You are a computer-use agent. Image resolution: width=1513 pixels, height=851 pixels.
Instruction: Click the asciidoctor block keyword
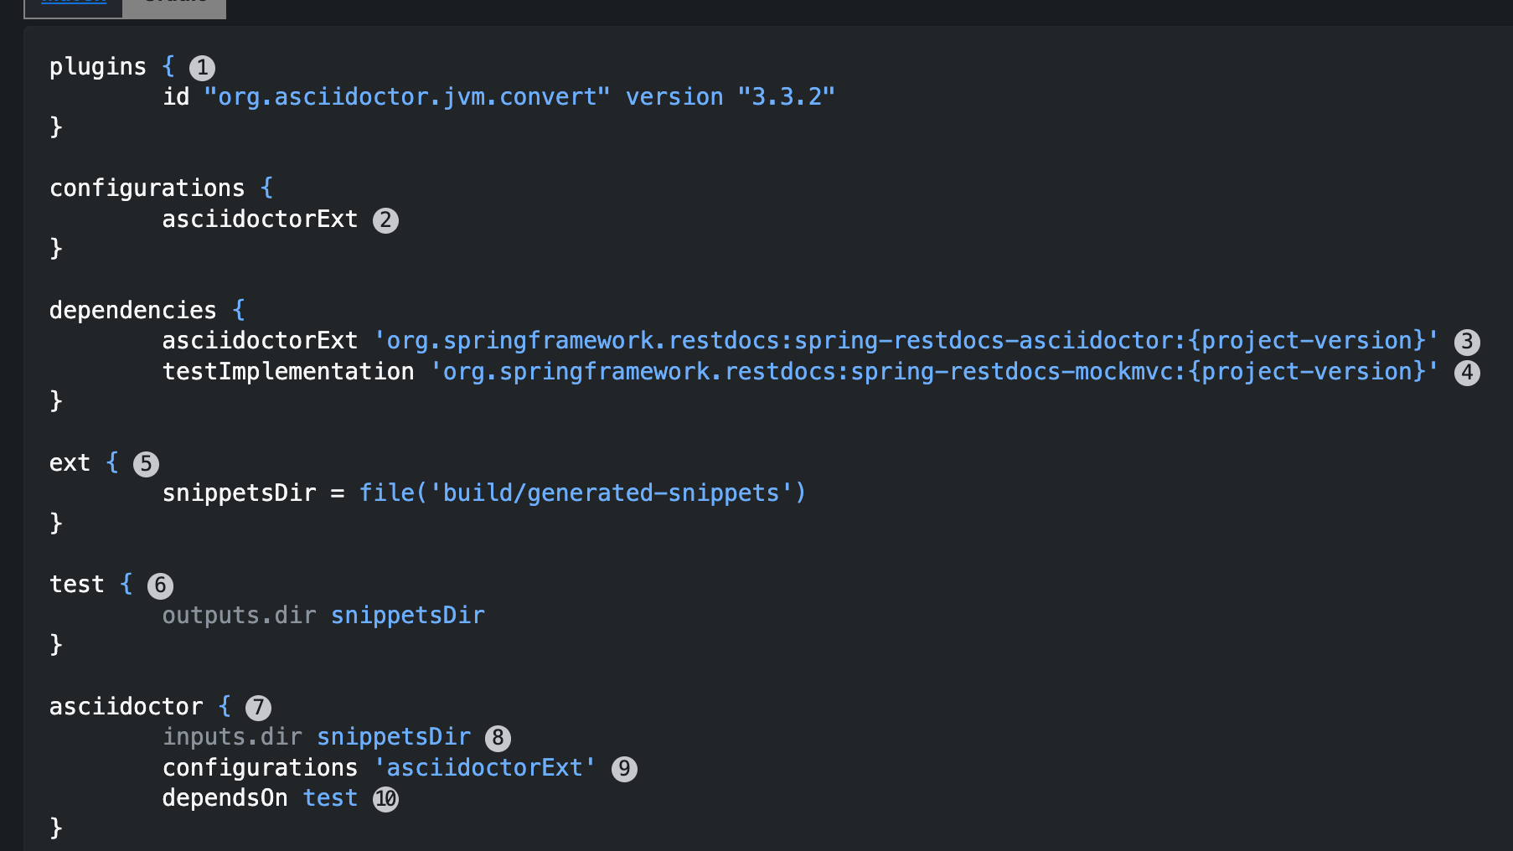pyautogui.click(x=127, y=707)
